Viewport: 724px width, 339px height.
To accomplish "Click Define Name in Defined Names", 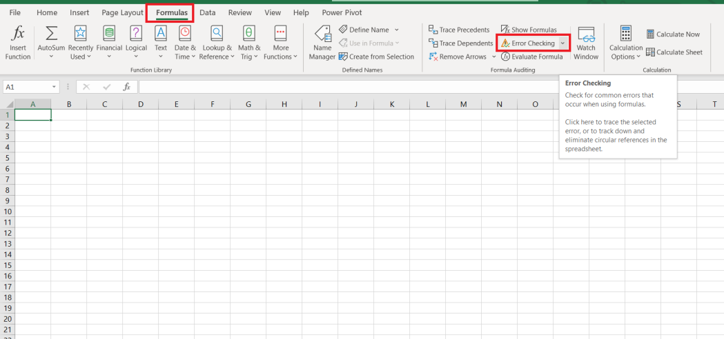I will pos(365,30).
